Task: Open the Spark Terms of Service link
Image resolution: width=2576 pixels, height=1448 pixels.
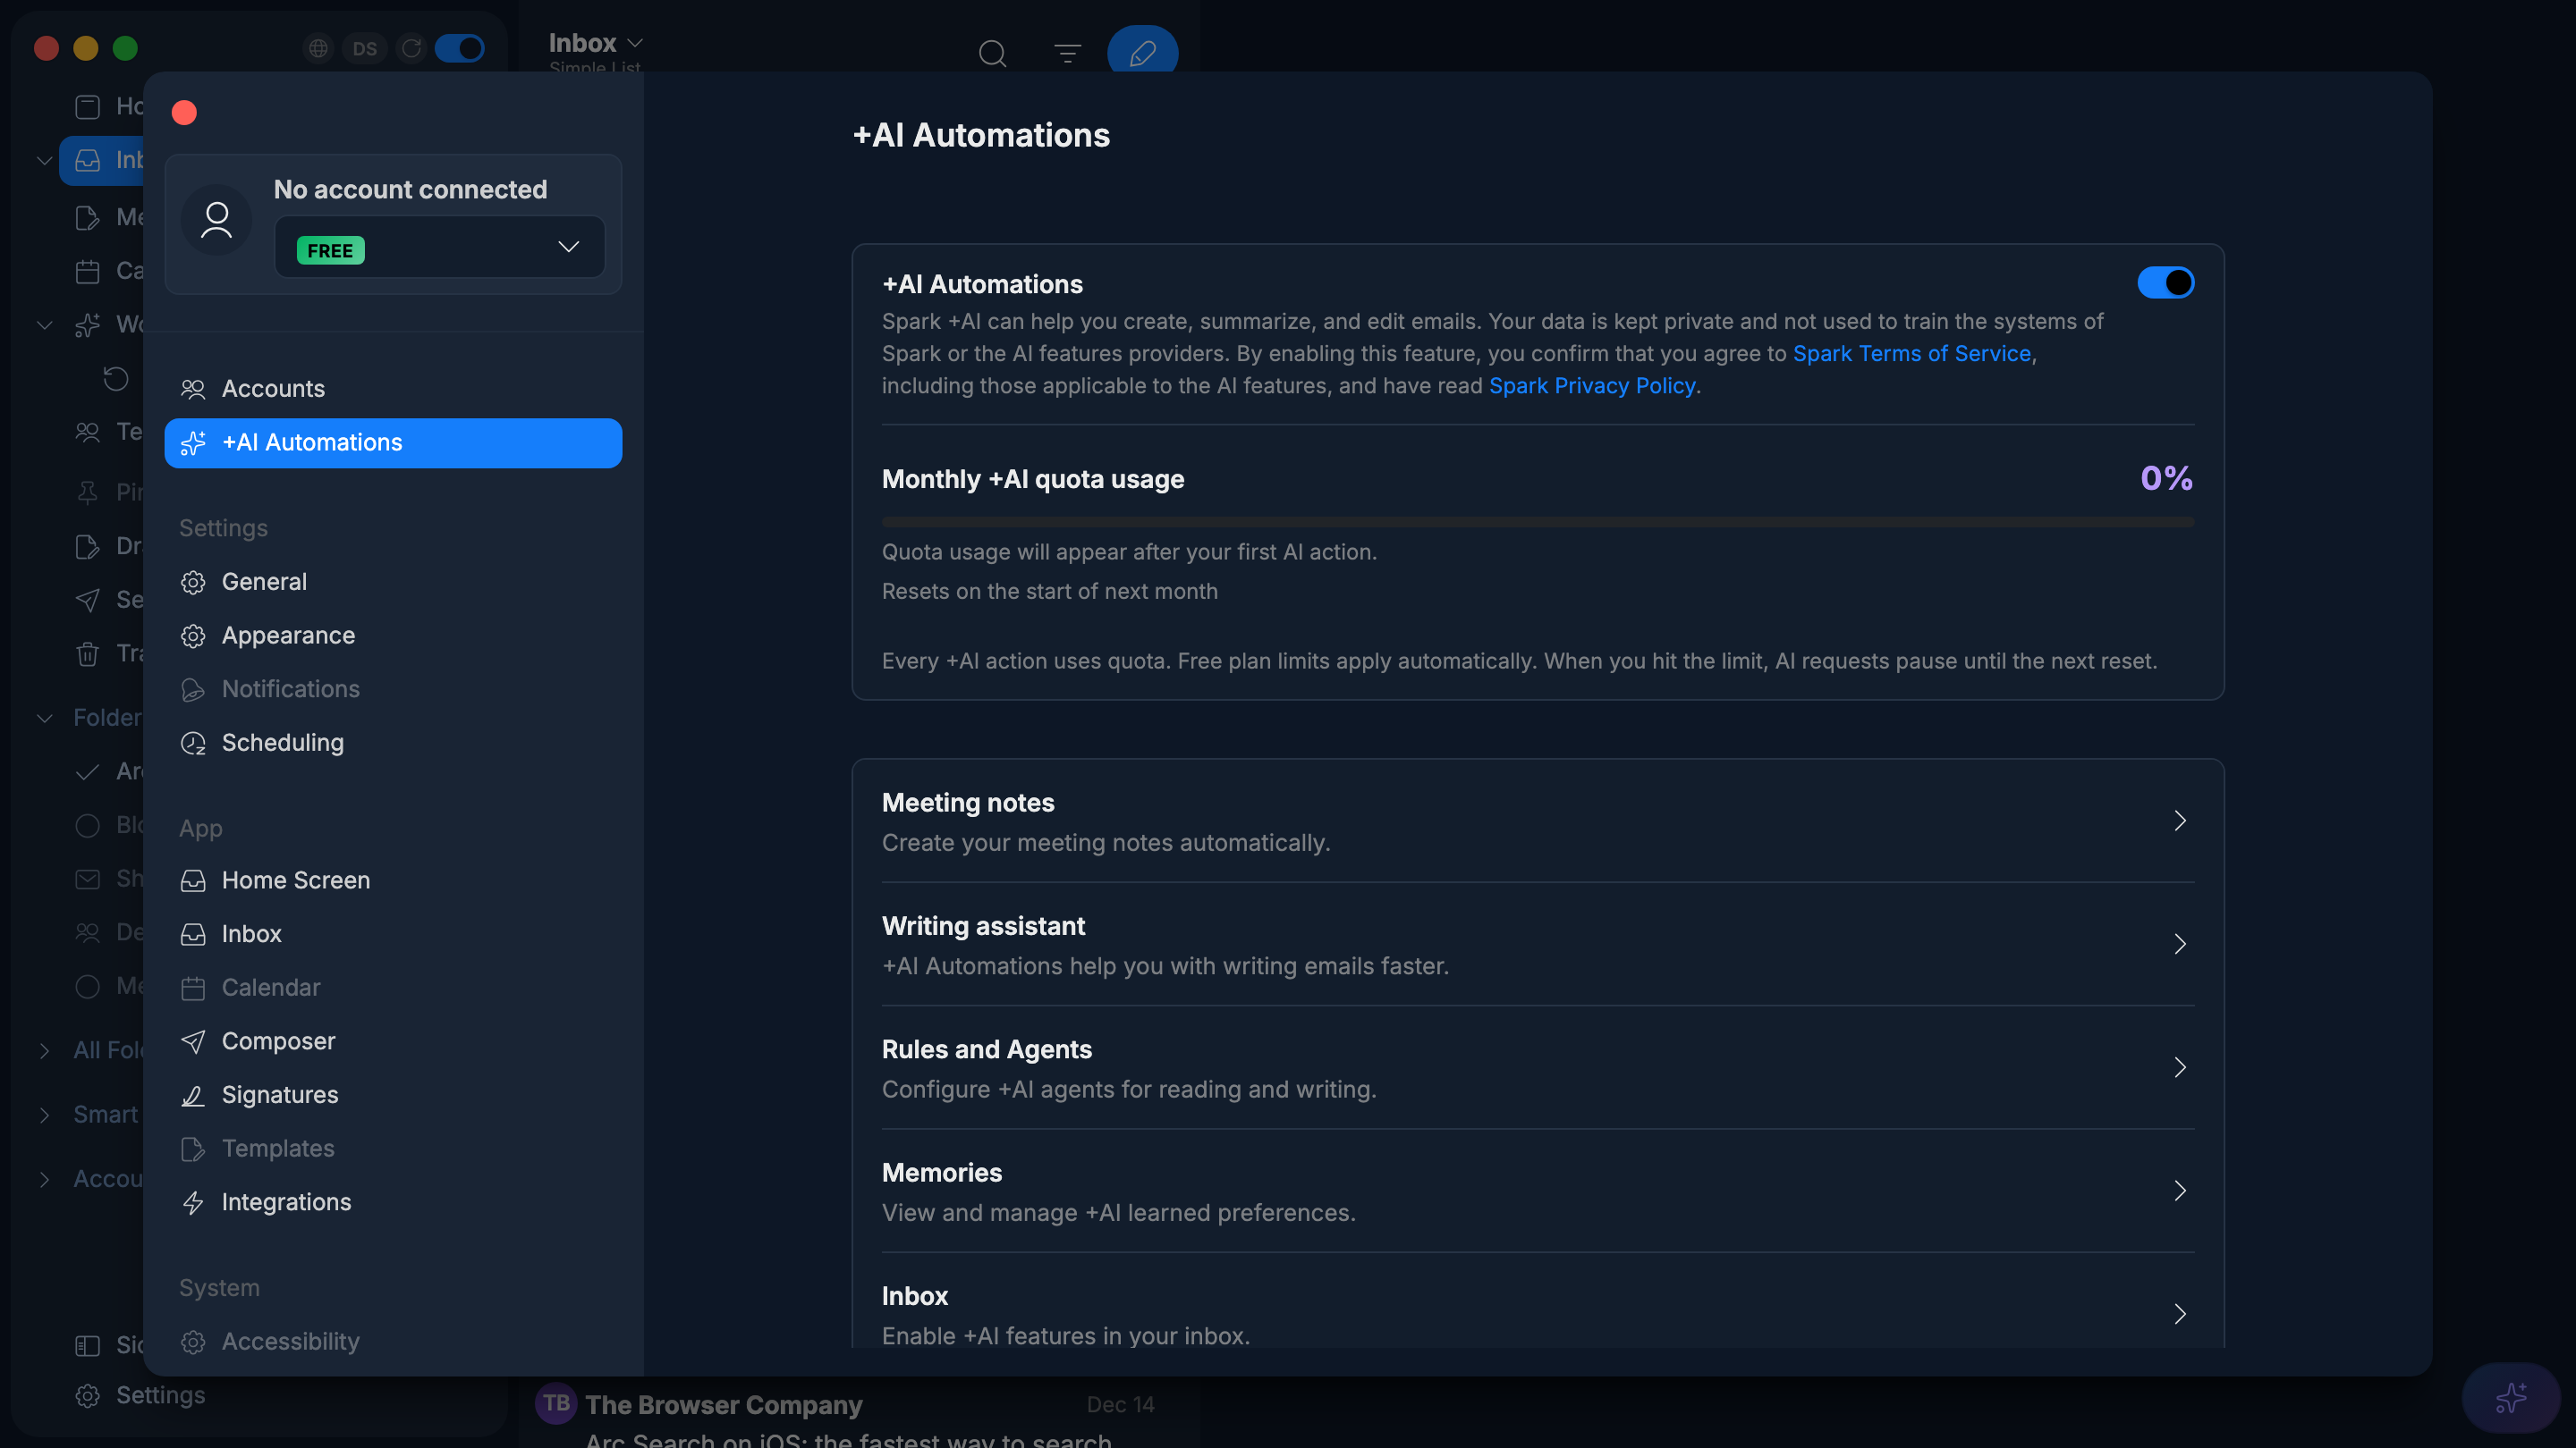Action: click(x=1911, y=354)
